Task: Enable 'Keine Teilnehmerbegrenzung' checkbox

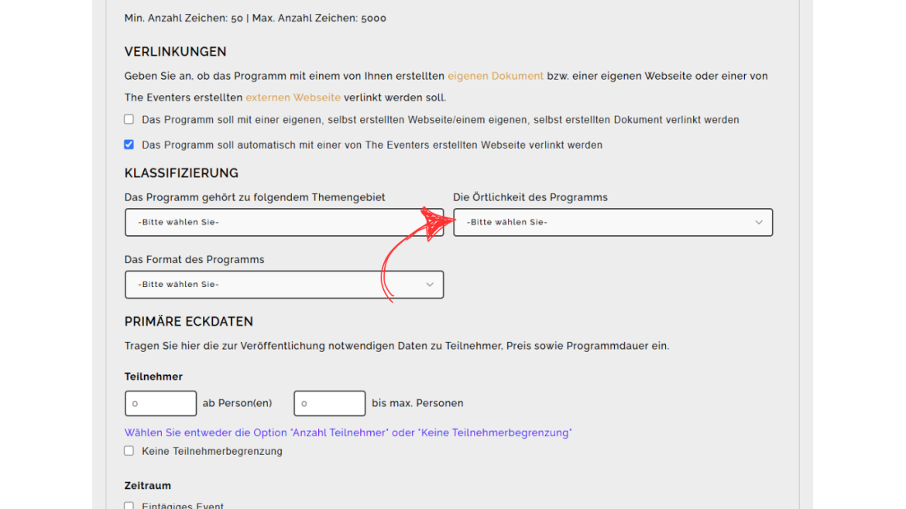Action: (x=129, y=451)
